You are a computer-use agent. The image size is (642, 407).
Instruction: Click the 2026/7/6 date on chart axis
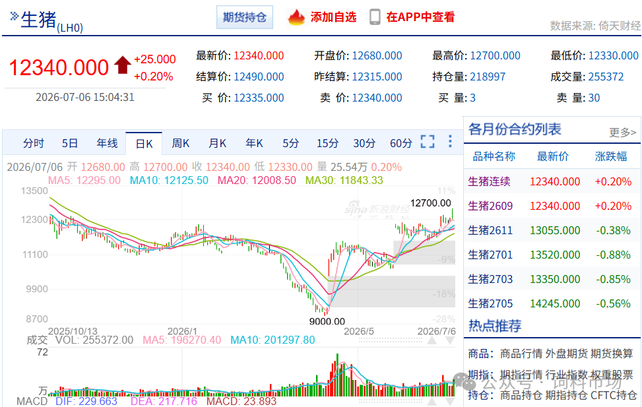436,331
